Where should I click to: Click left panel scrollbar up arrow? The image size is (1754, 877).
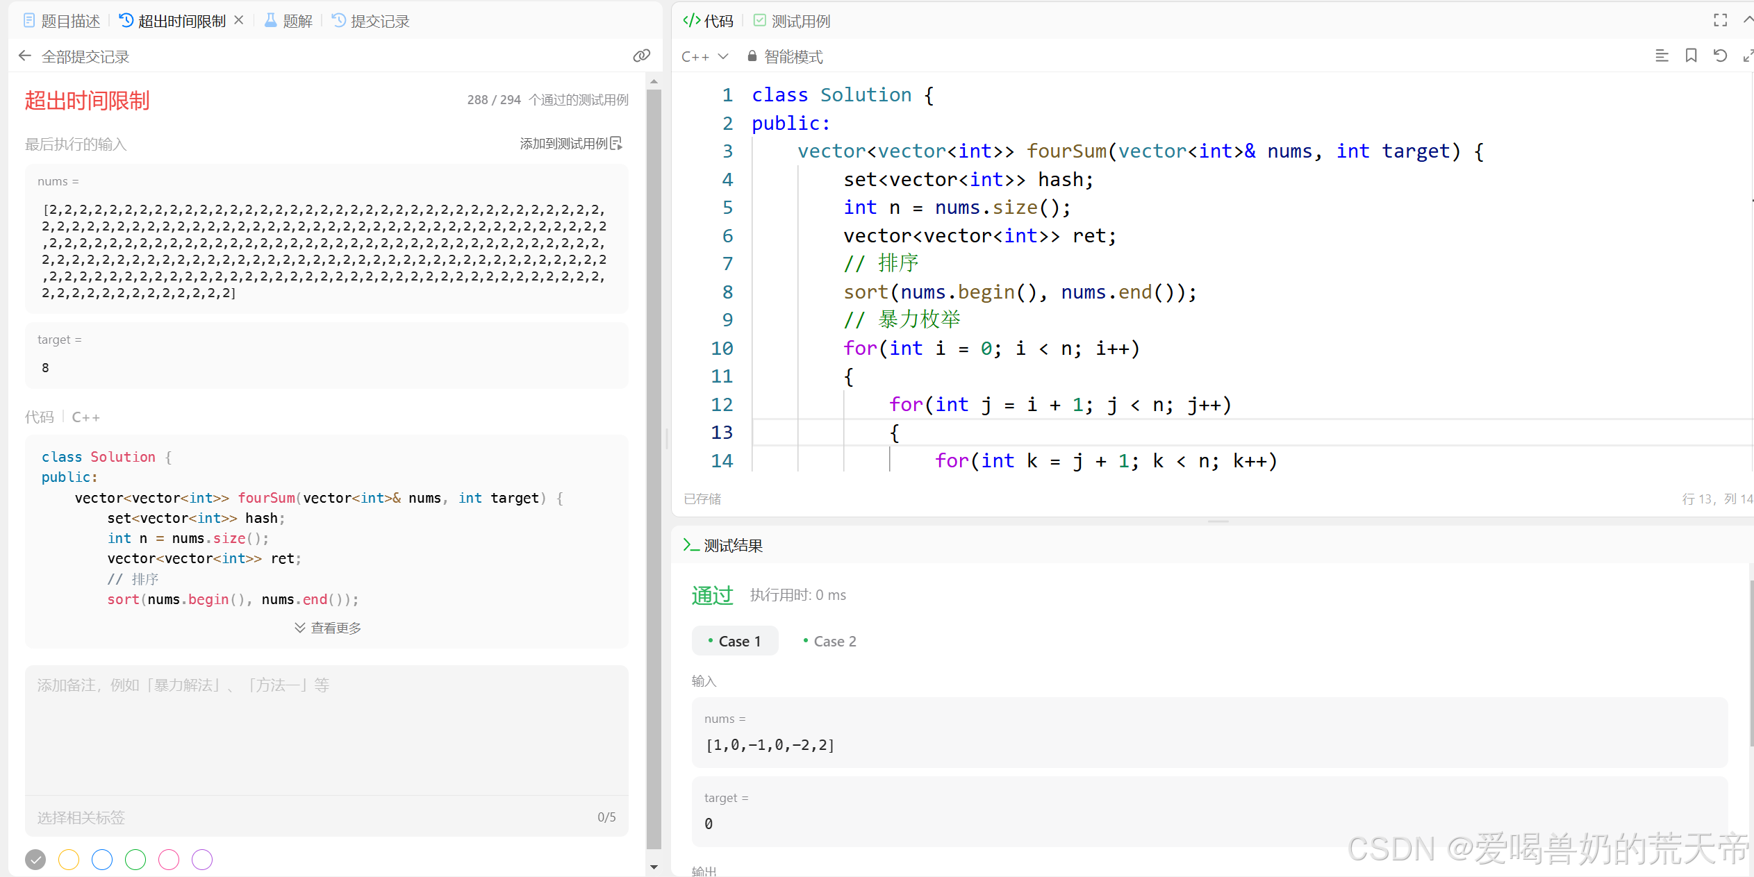coord(654,81)
